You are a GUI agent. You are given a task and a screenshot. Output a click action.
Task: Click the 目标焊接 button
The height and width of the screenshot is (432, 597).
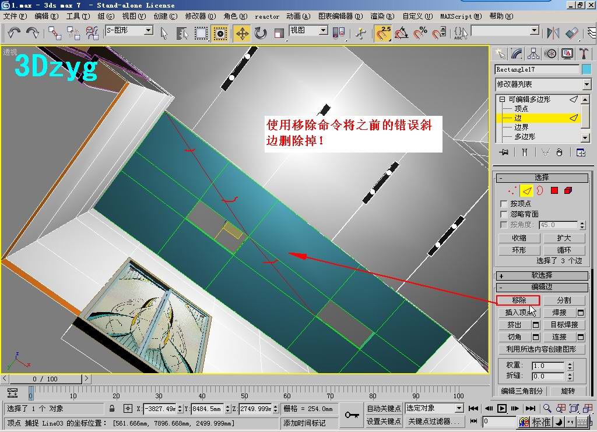coord(564,325)
